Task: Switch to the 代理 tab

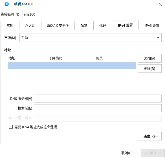Action: 103,25
